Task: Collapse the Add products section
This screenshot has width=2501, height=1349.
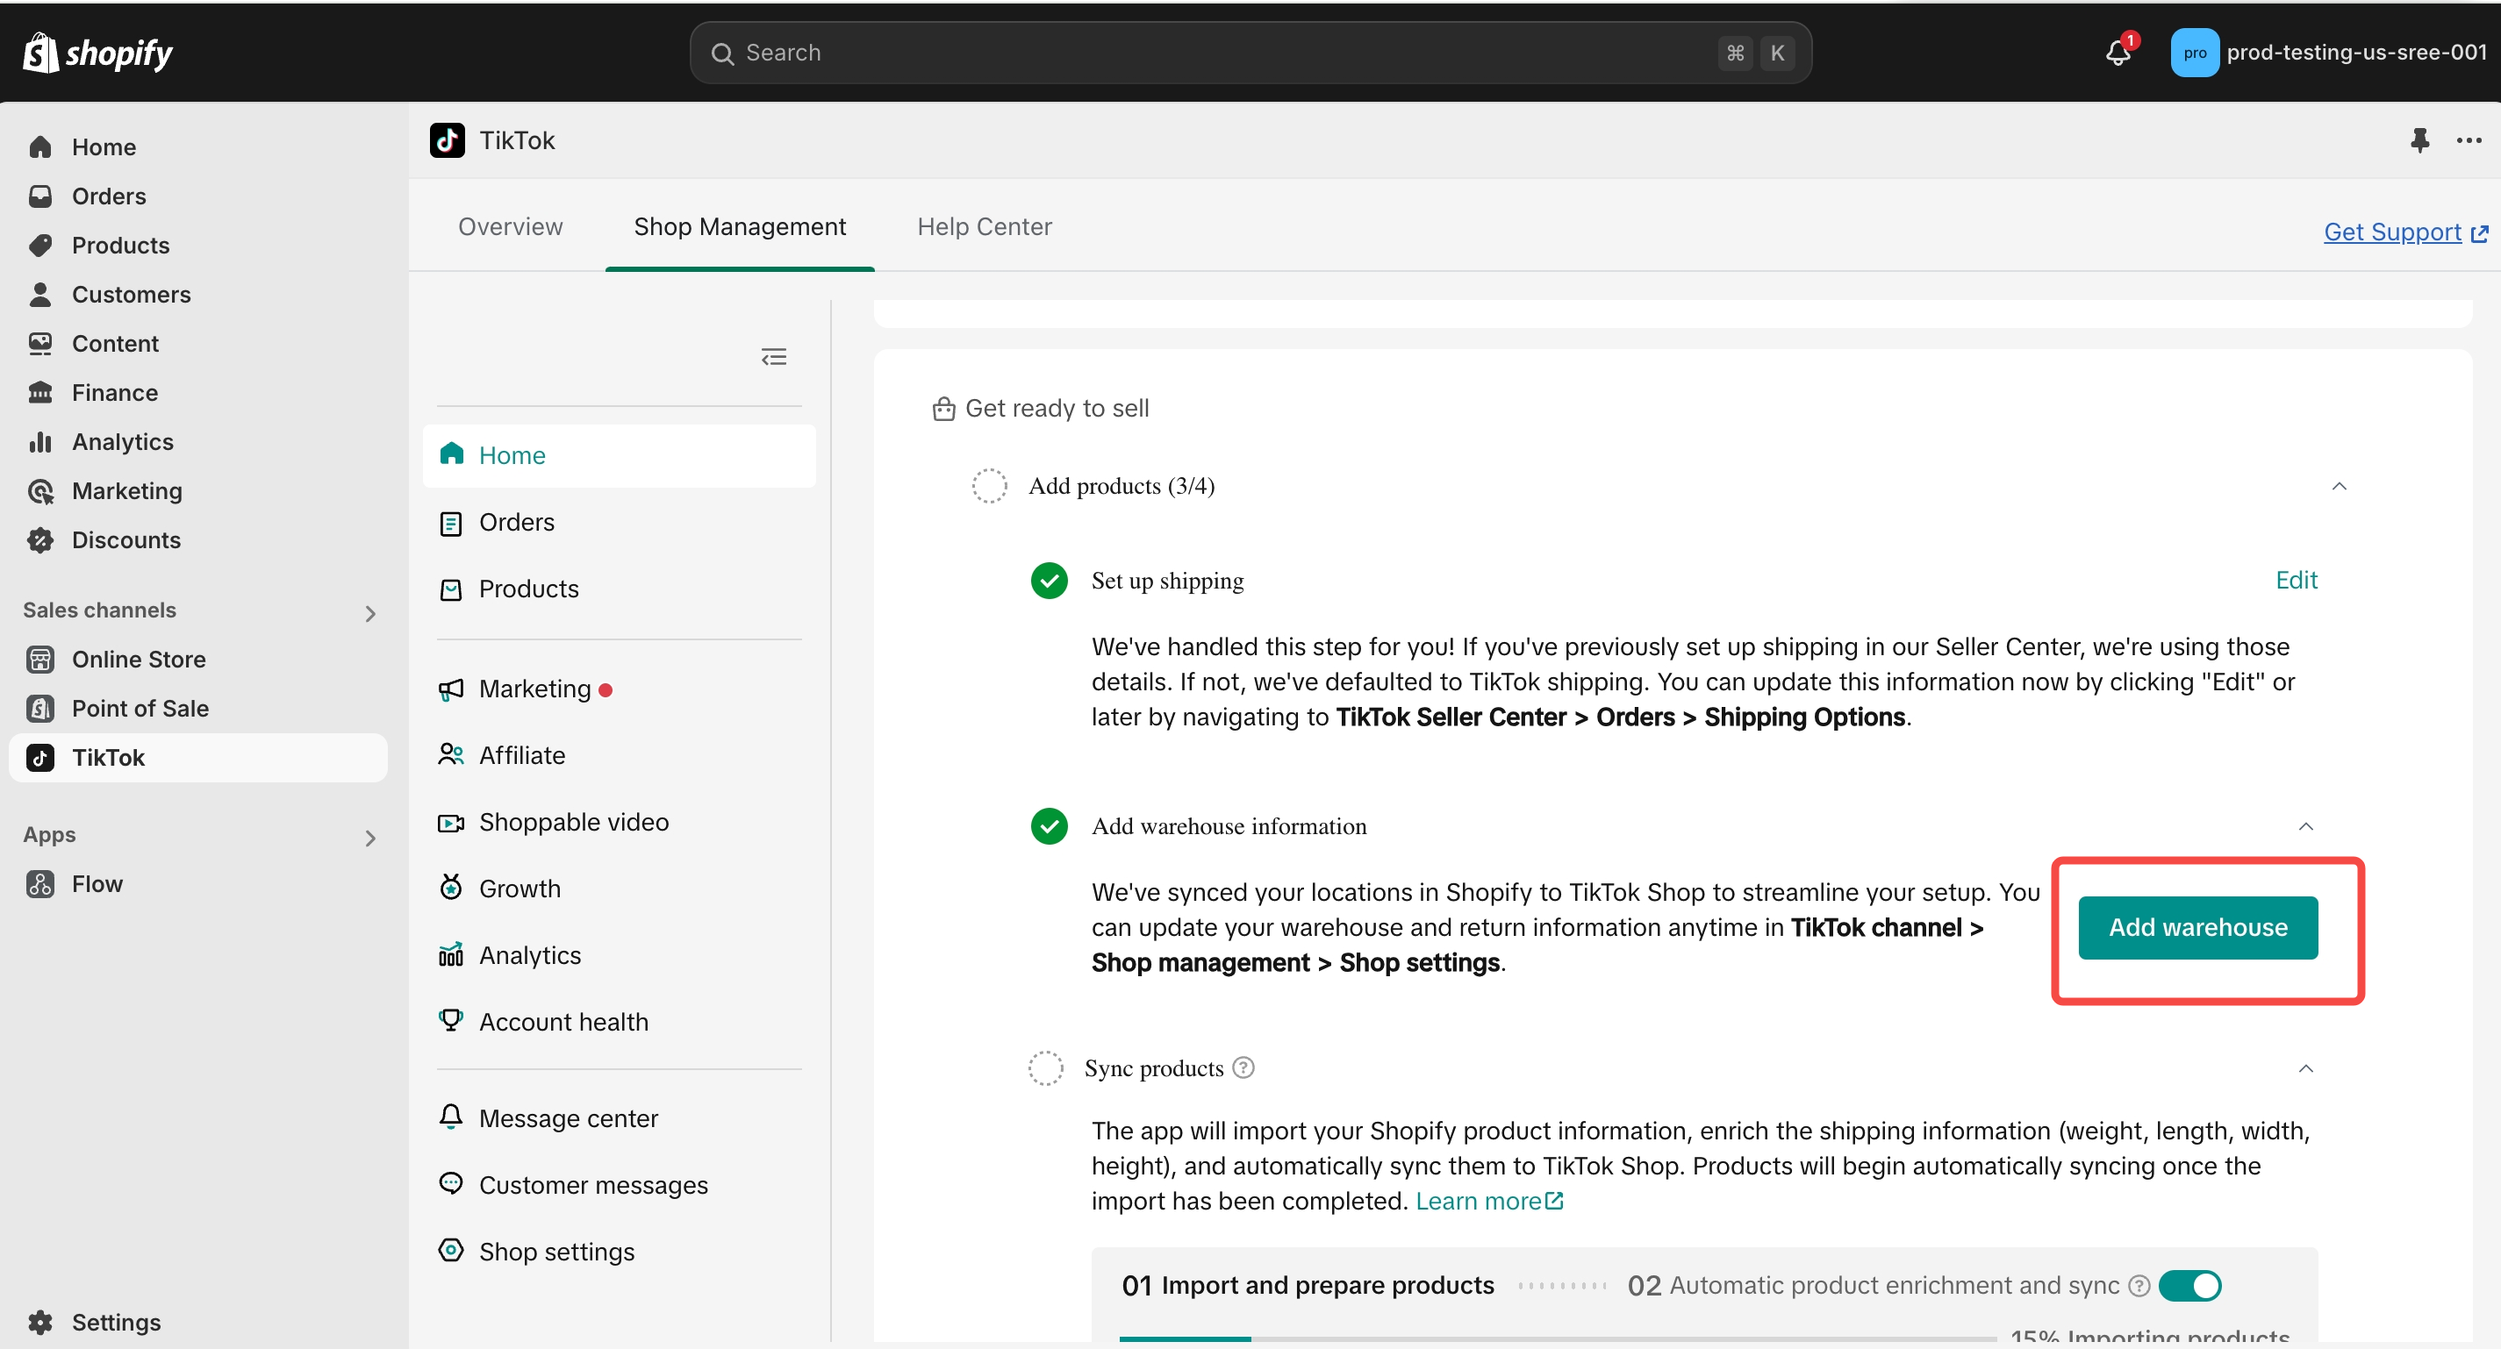Action: coord(2339,486)
